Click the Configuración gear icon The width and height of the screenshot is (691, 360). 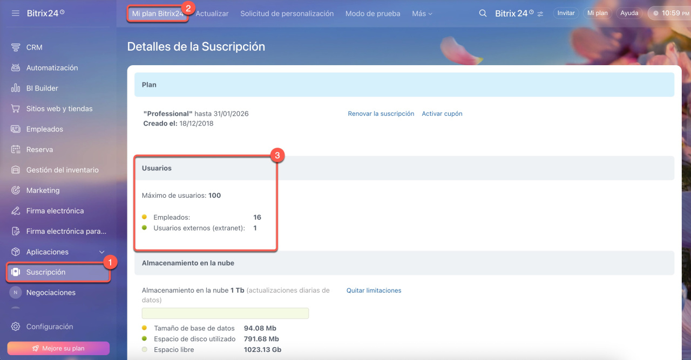(x=16, y=327)
